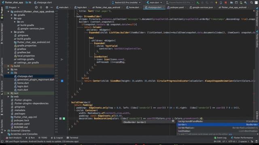The image size is (259, 145).
Task: Open the TODO tool window
Action: click(43, 138)
